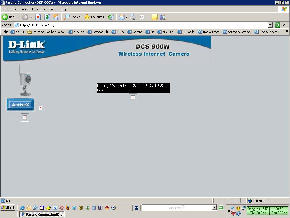The width and height of the screenshot is (290, 218).
Task: Open the Google link in Links bar
Action: point(135,32)
